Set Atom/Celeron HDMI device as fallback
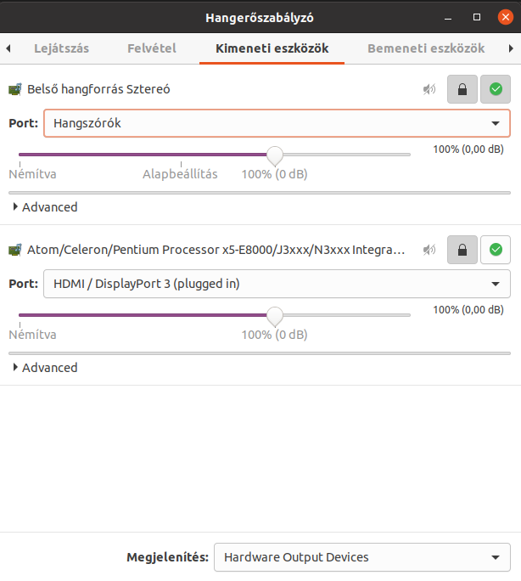 pos(496,250)
